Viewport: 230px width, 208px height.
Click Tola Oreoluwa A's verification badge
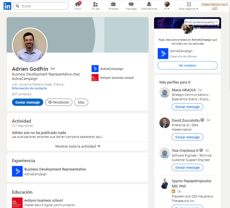(x=201, y=151)
